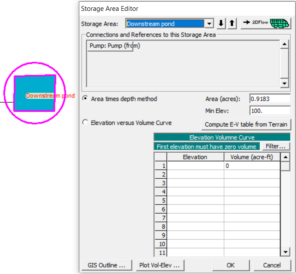The width and height of the screenshot is (296, 274).
Task: Select Elevation cell in row 1
Action: [x=195, y=166]
